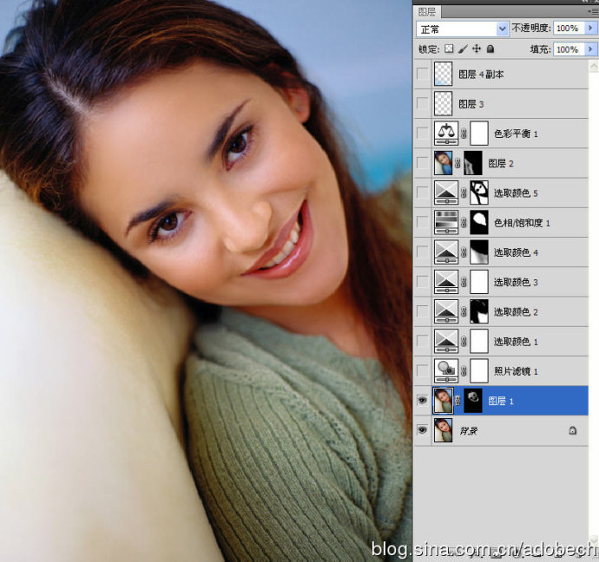Image resolution: width=599 pixels, height=562 pixels.
Task: Show the 选取颜色 5 layer
Action: (x=423, y=193)
